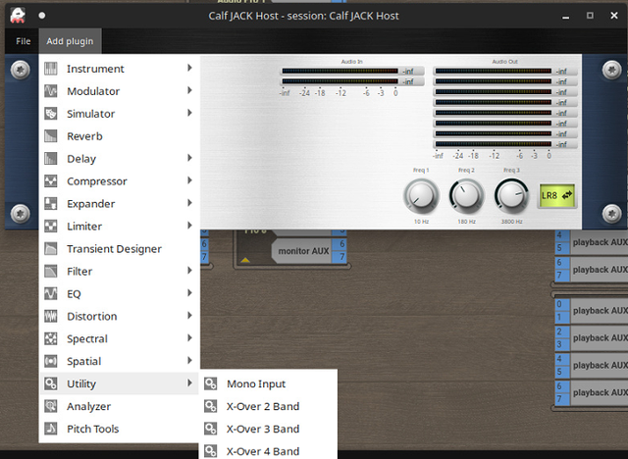
Task: Add the X-Over 2 Band plugin
Action: pyautogui.click(x=268, y=406)
